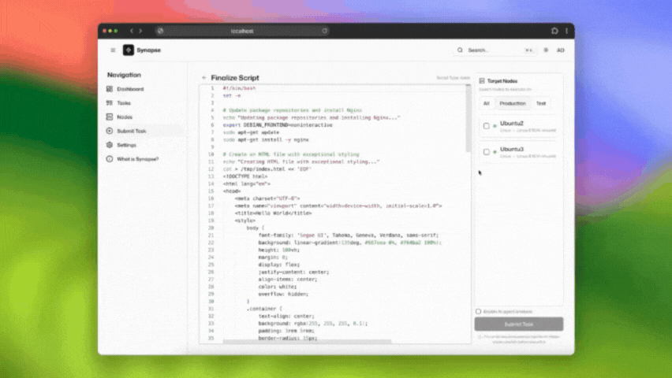
Task: Toggle the hamburger sidebar menu
Action: click(113, 50)
